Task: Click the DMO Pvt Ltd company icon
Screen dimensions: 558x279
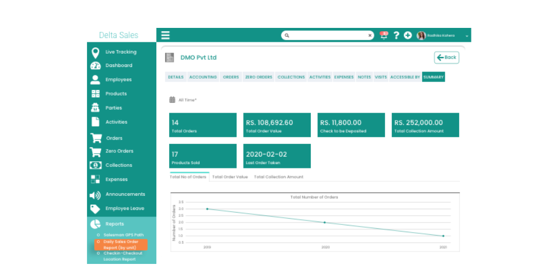Action: pyautogui.click(x=170, y=57)
